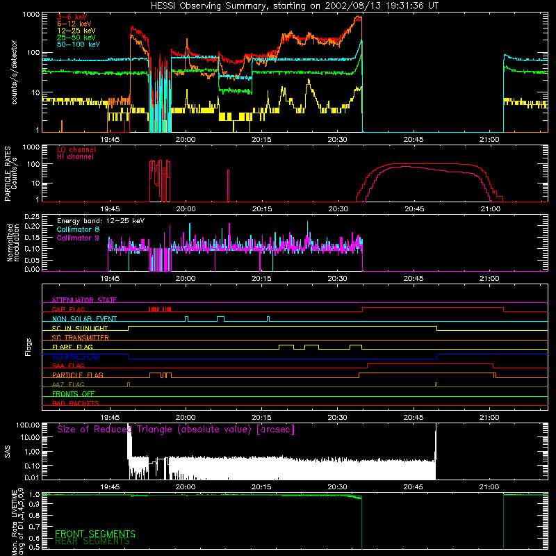Select the Collimator 9 legend label
556x556 pixels.
pos(78,238)
